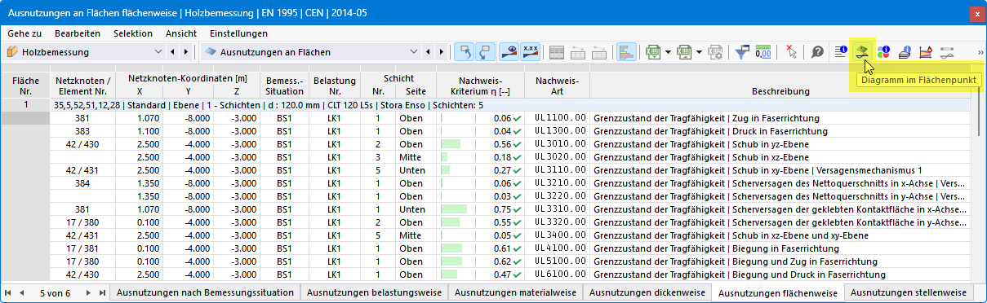
Task: Click the red result diagram chart icon
Action: [926, 51]
